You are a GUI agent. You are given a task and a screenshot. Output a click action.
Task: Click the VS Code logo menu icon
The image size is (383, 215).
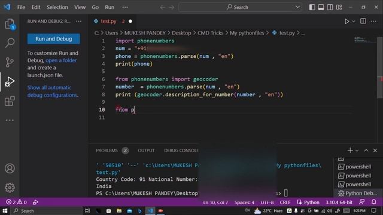(x=7, y=7)
